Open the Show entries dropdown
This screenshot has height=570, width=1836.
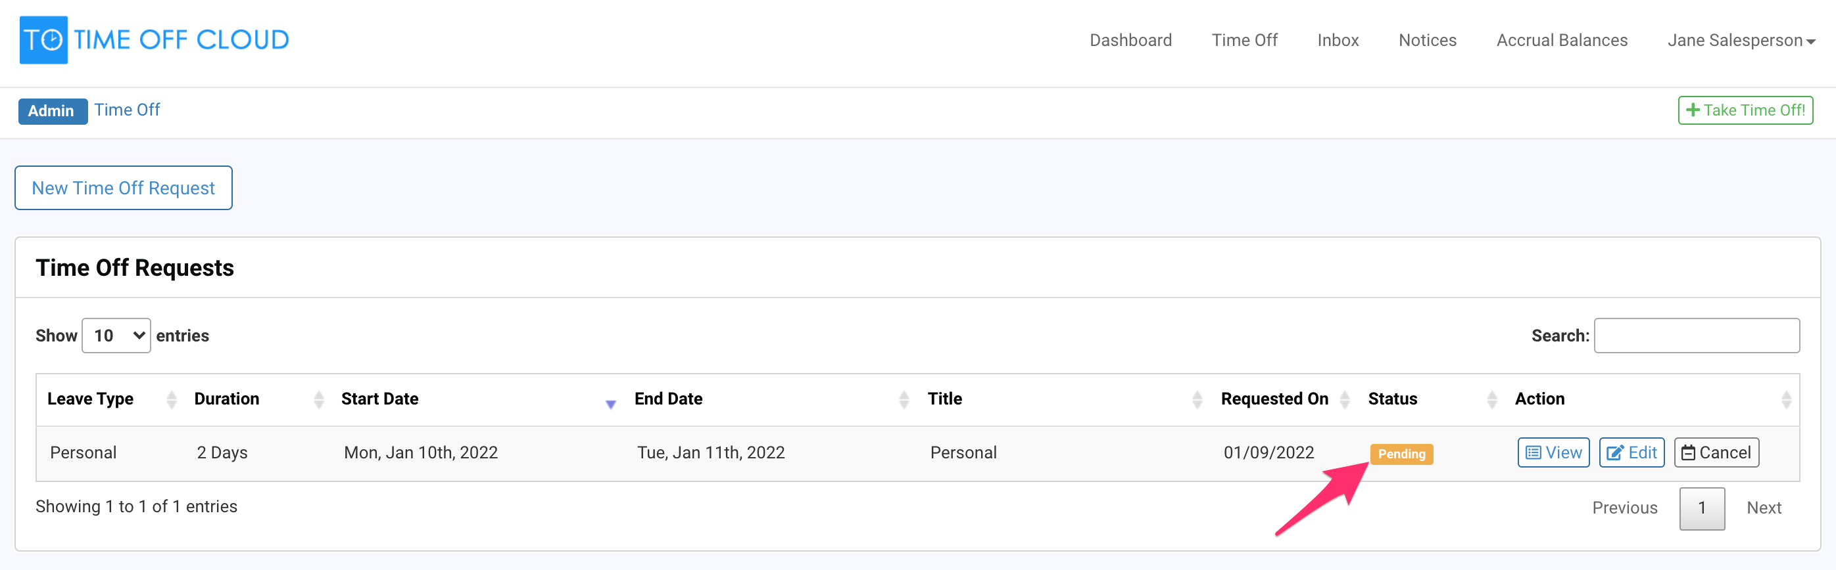pyautogui.click(x=116, y=334)
